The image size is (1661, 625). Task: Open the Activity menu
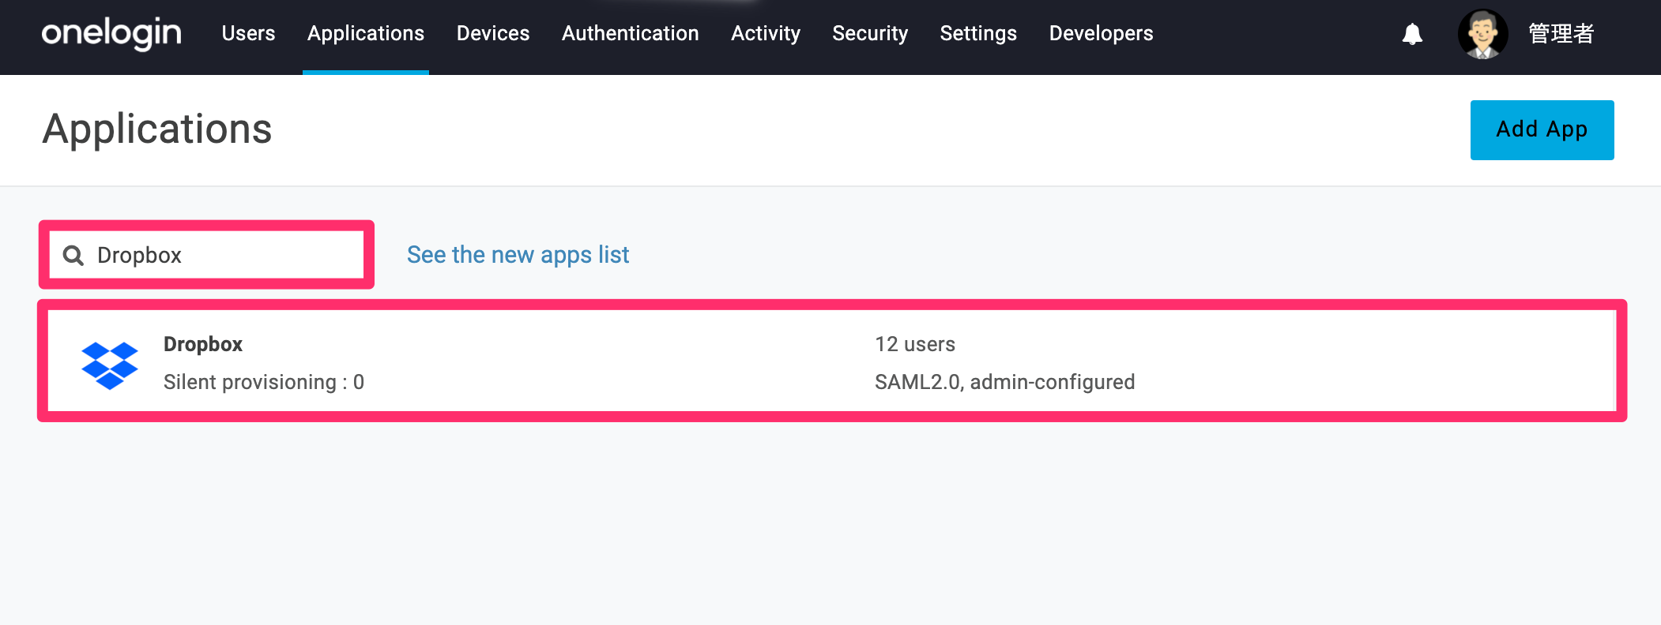[766, 33]
